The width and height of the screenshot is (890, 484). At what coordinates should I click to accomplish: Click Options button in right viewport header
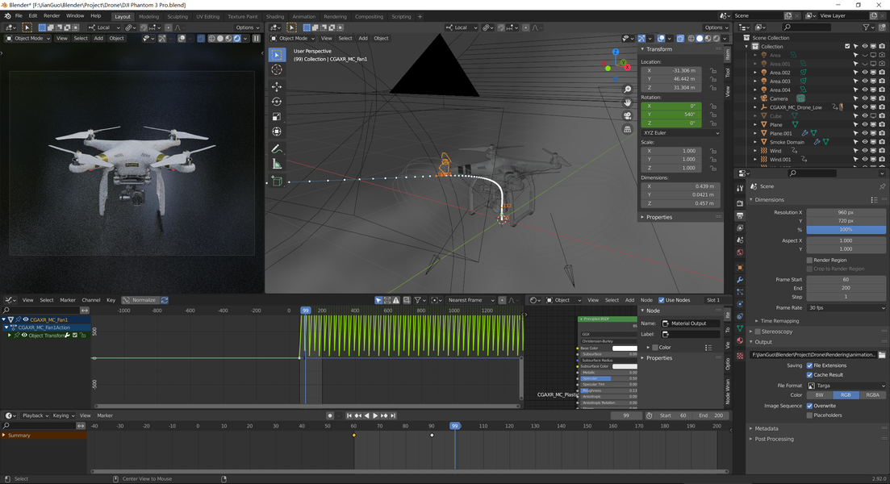pos(715,27)
